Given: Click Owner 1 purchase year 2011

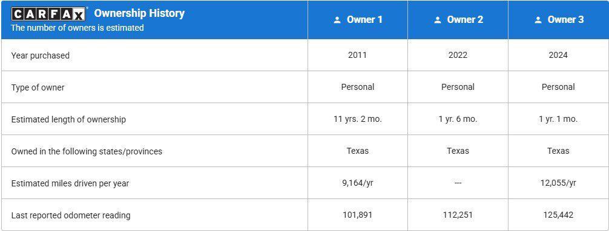Looking at the screenshot, I should pyautogui.click(x=357, y=55).
